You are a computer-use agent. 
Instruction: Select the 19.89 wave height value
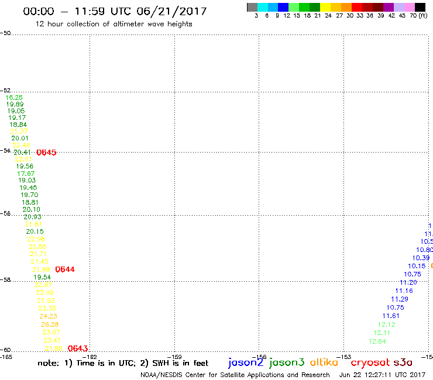pos(15,104)
